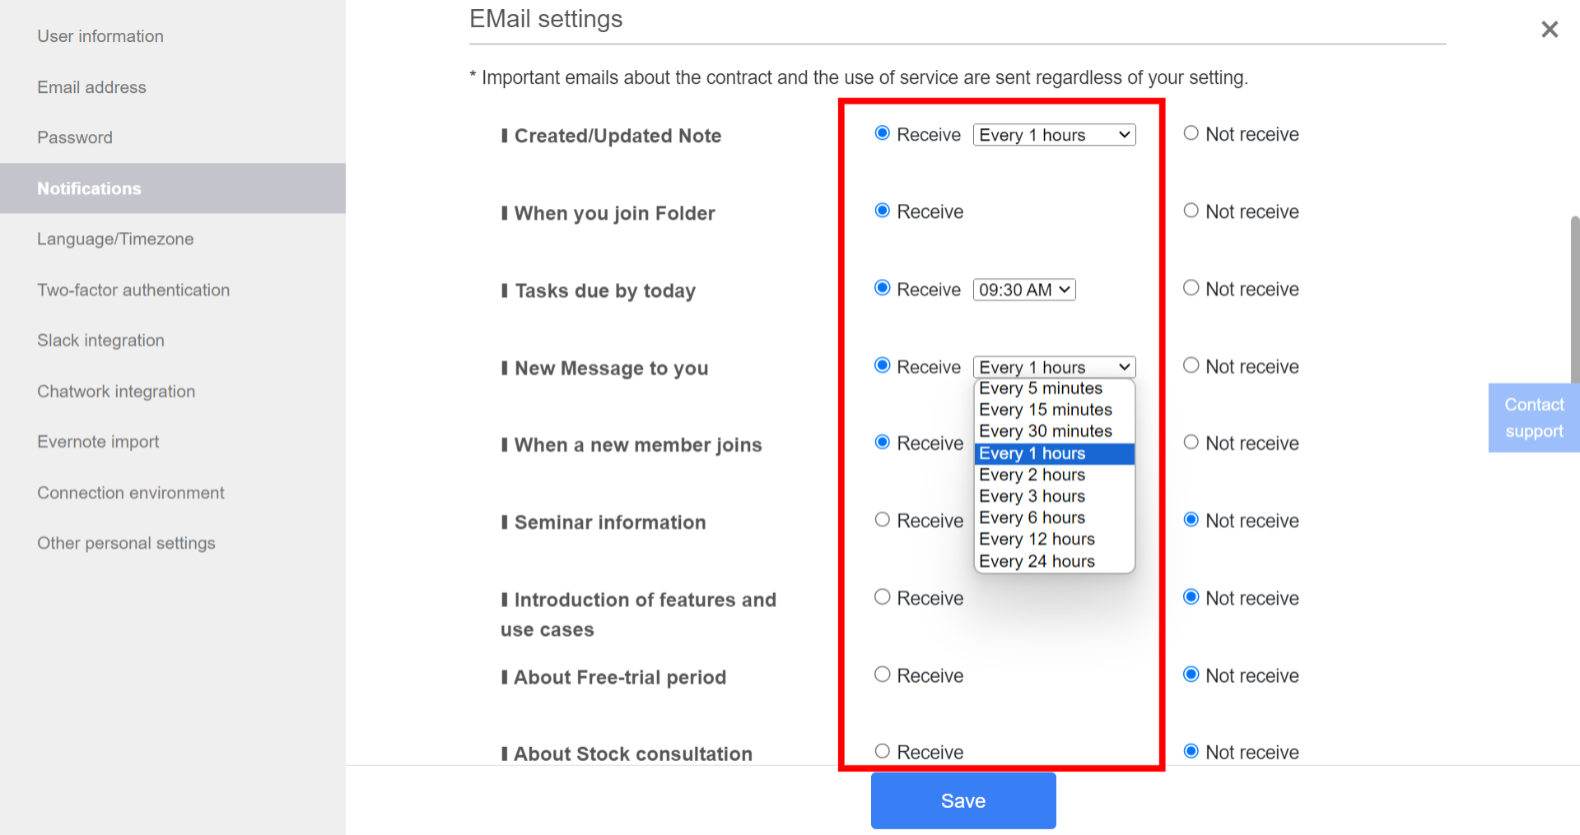Image resolution: width=1580 pixels, height=835 pixels.
Task: Open the User information settings page
Action: pos(100,35)
